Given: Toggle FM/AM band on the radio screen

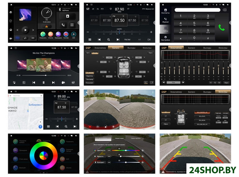Looking at the screenshot, I should point(127,40).
